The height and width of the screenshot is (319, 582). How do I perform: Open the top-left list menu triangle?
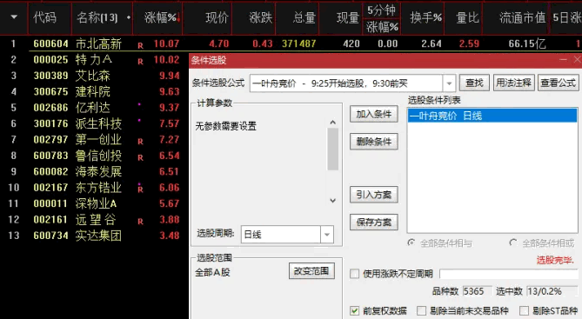(14, 17)
